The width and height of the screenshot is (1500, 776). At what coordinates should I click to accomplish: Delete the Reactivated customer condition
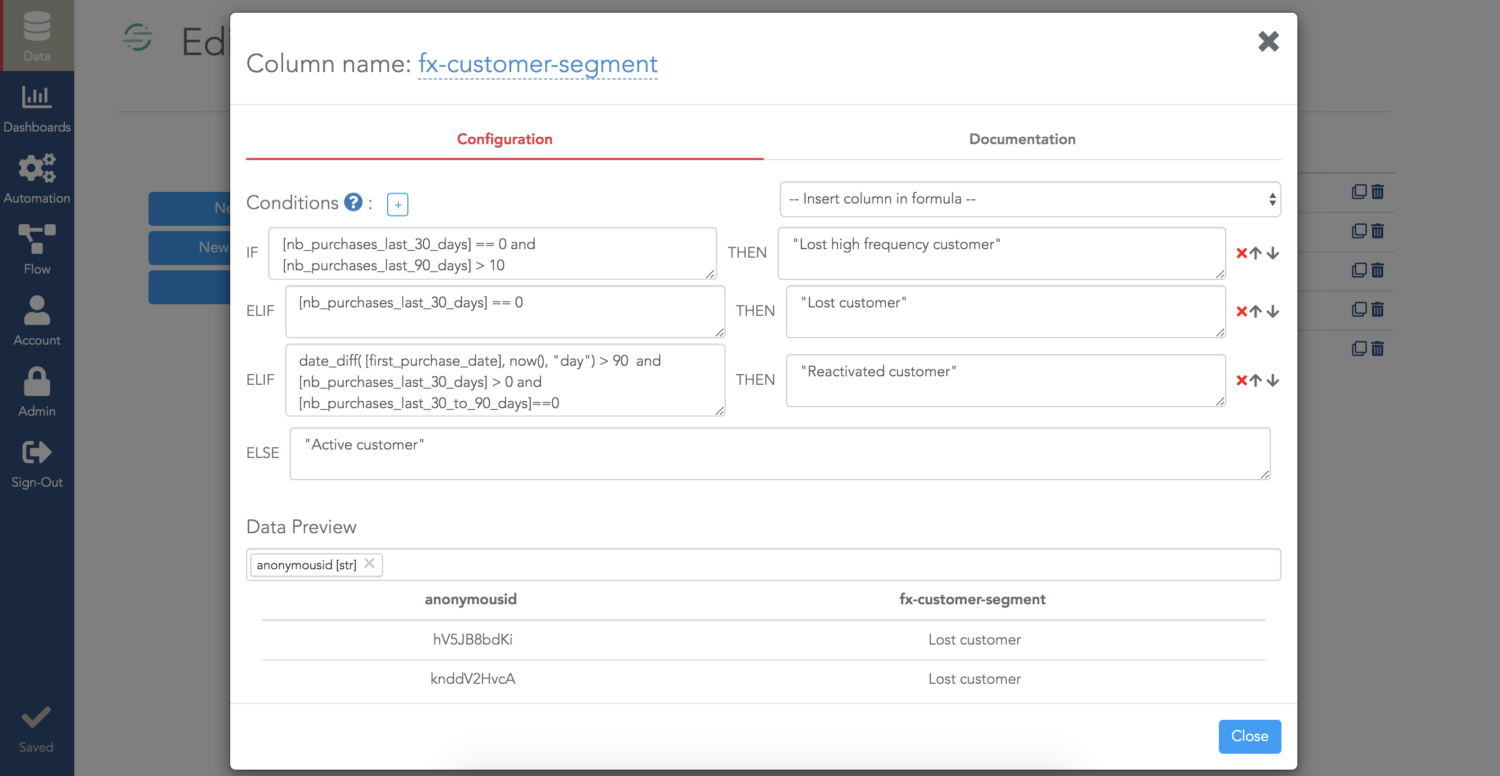(x=1242, y=381)
